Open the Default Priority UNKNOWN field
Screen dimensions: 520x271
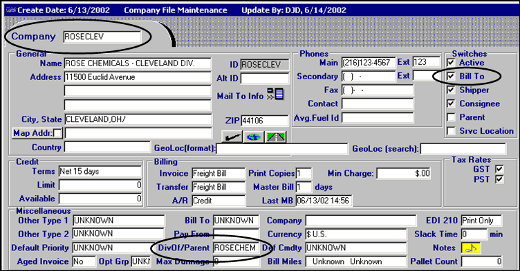point(113,248)
